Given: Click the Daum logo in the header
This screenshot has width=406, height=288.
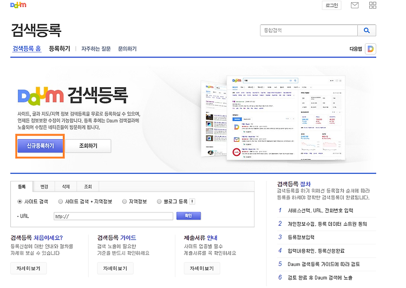Looking at the screenshot, I should 18,5.
